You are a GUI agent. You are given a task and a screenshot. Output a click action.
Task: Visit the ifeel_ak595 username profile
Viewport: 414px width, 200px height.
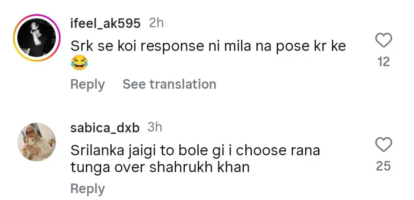[106, 24]
